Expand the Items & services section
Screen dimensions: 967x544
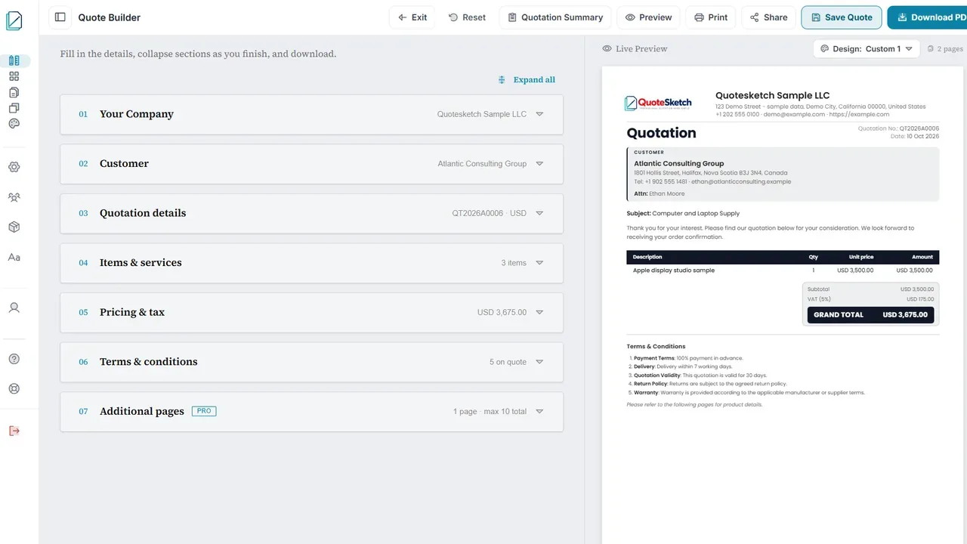[311, 263]
